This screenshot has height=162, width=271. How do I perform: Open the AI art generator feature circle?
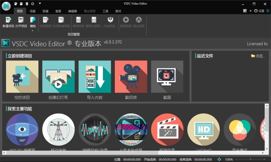pyautogui.click(x=131, y=130)
